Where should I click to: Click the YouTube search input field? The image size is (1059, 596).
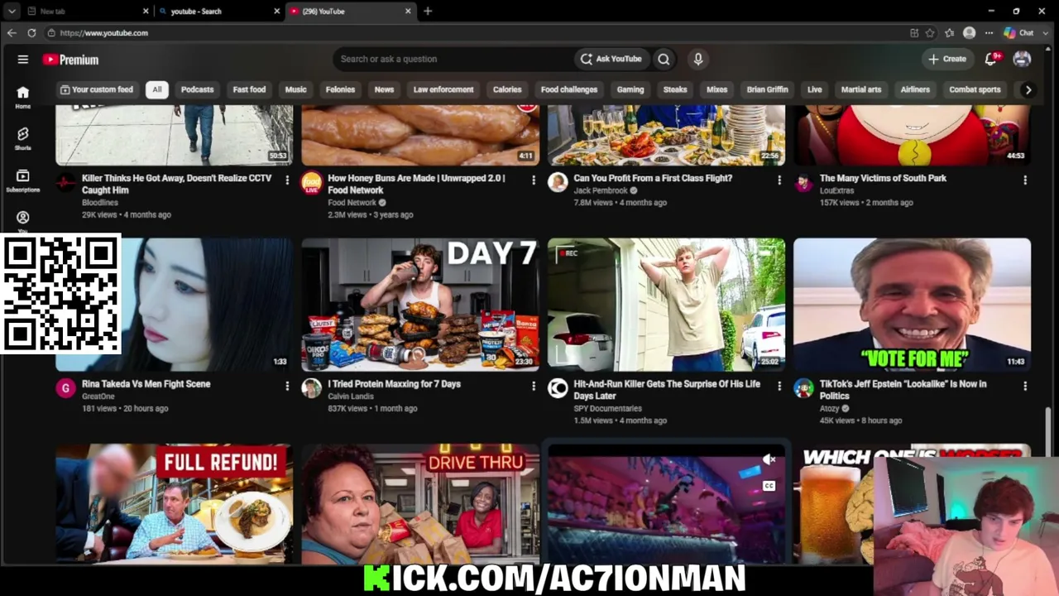tap(453, 59)
